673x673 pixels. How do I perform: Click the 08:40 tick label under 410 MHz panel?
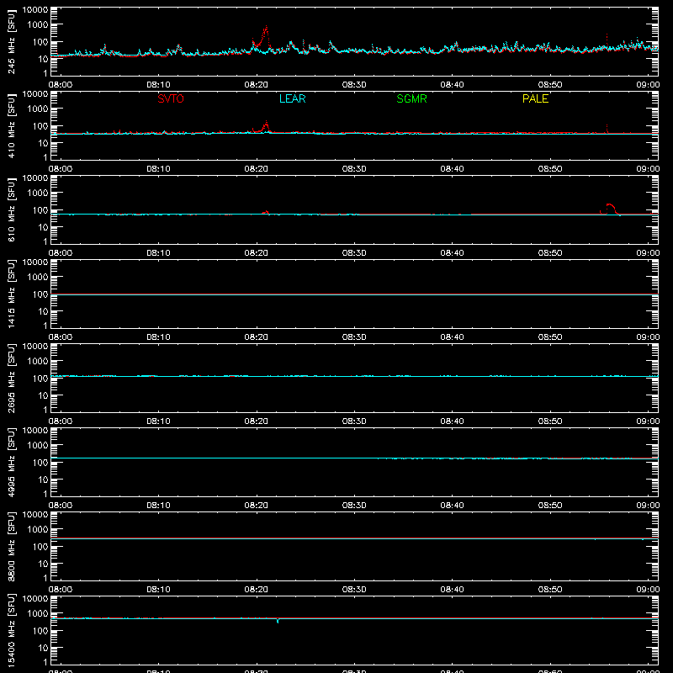452,169
